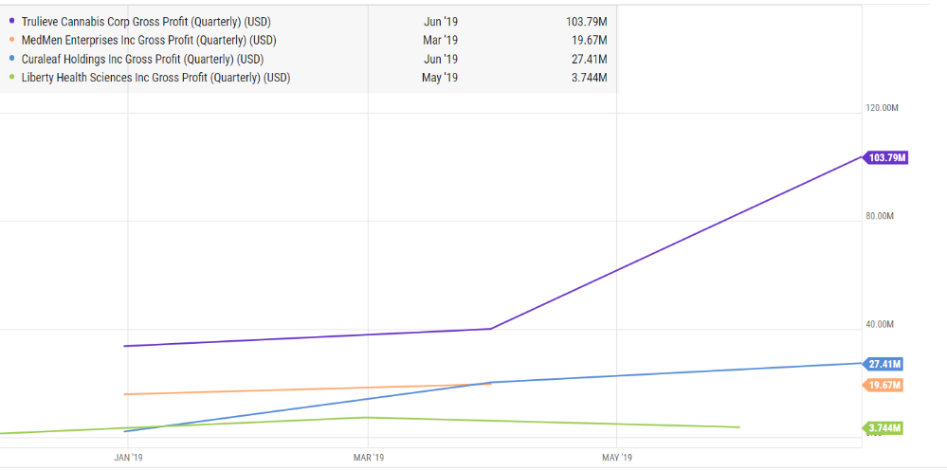Click the JAN '19 x-axis label

point(129,458)
